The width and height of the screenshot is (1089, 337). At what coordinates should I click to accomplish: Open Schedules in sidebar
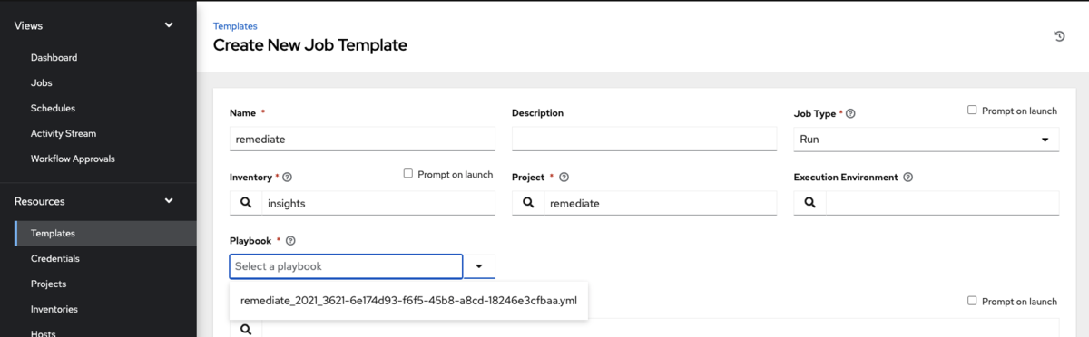pos(53,108)
